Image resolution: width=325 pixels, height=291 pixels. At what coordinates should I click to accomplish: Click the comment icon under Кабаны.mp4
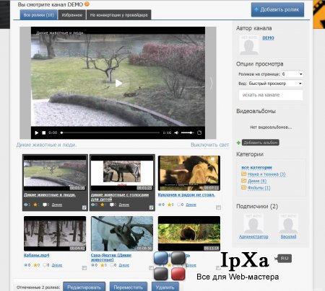point(45,265)
